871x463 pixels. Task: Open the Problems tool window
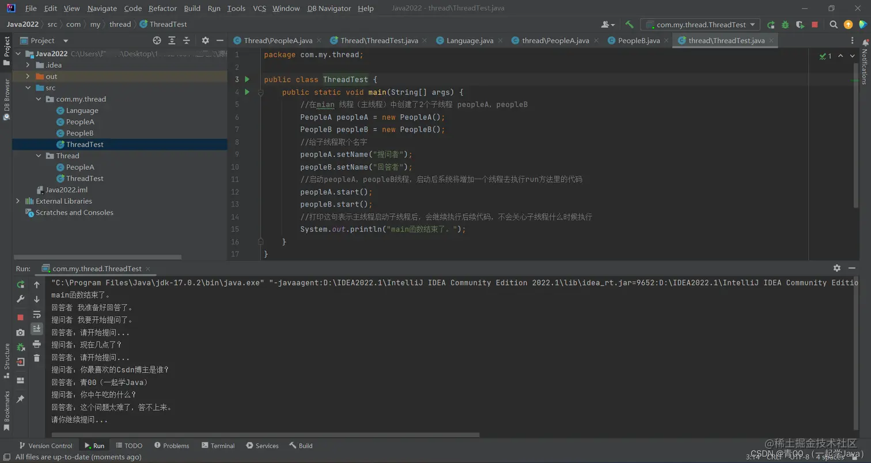tap(172, 446)
